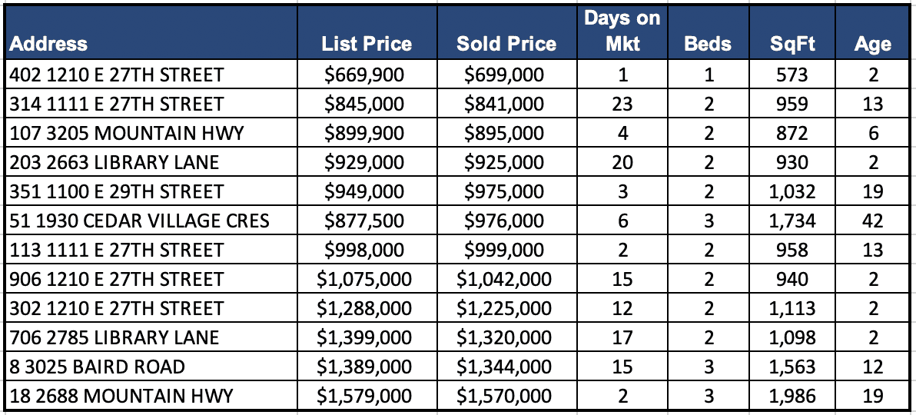Viewport: 916px width, 415px height.
Task: Click address 51 1930 CEDAR VILLAGE CRES
Action: (140, 221)
